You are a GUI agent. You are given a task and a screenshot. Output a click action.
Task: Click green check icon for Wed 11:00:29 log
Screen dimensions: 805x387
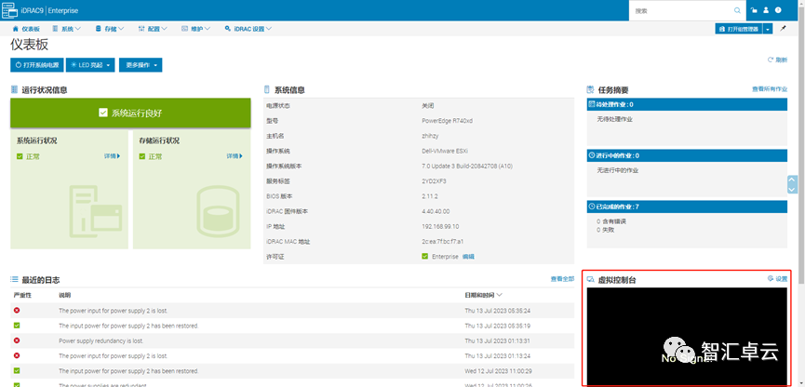point(17,370)
